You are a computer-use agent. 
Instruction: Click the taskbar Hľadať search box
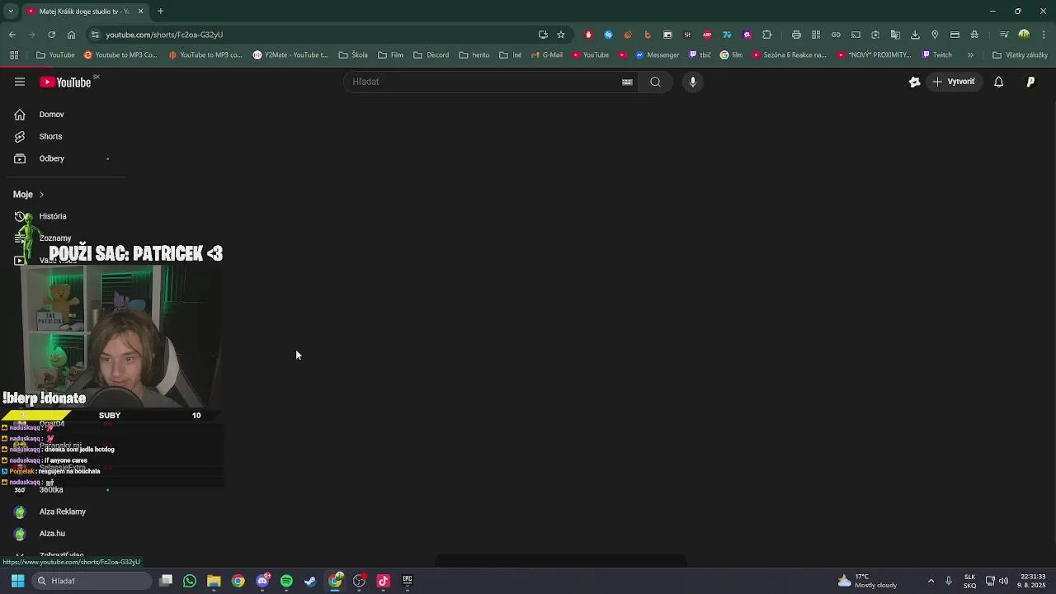(x=92, y=581)
